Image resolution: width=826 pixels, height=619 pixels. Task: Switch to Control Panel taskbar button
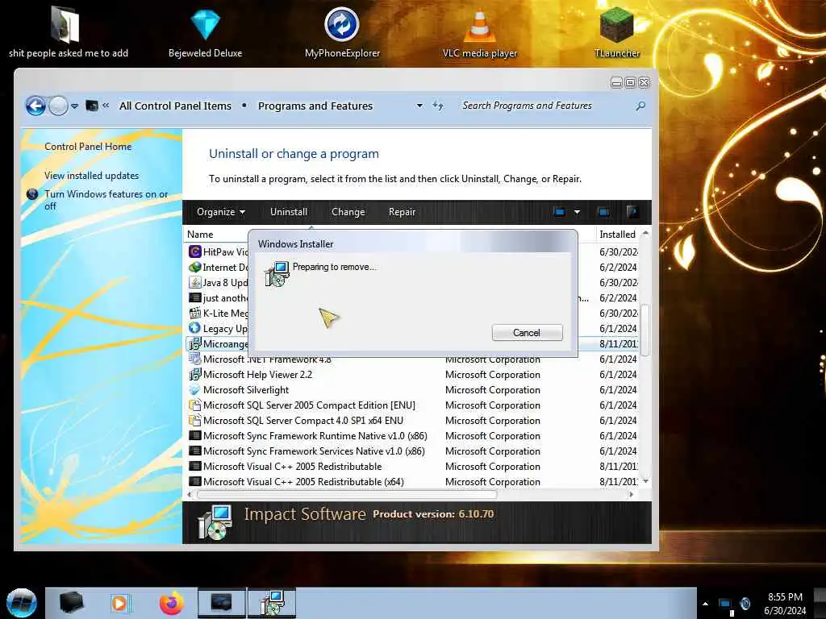pyautogui.click(x=221, y=603)
